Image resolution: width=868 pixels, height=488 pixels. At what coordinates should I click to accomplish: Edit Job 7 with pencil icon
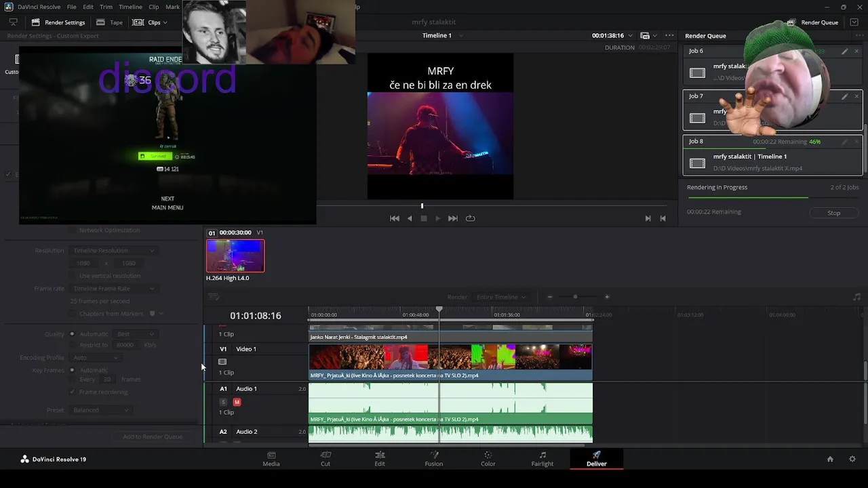pyautogui.click(x=844, y=97)
